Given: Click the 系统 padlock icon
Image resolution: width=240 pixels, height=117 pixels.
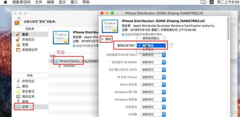Looking at the screenshot, I should 18,45.
